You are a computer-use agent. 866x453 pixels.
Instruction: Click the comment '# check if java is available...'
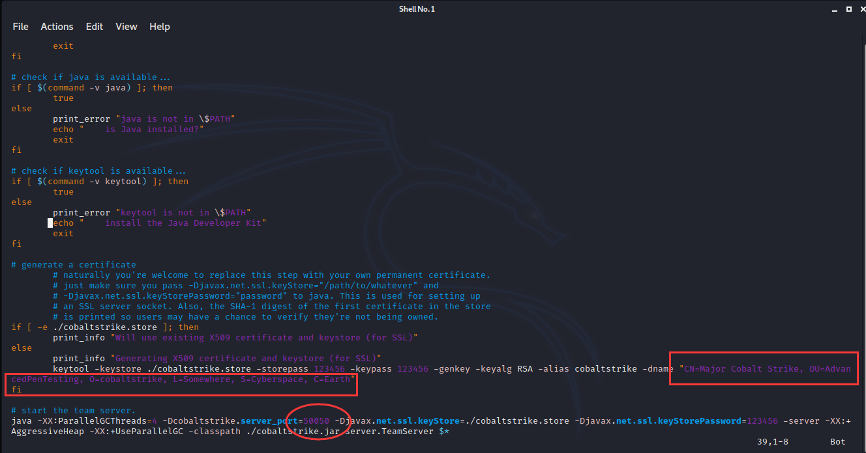(x=89, y=77)
